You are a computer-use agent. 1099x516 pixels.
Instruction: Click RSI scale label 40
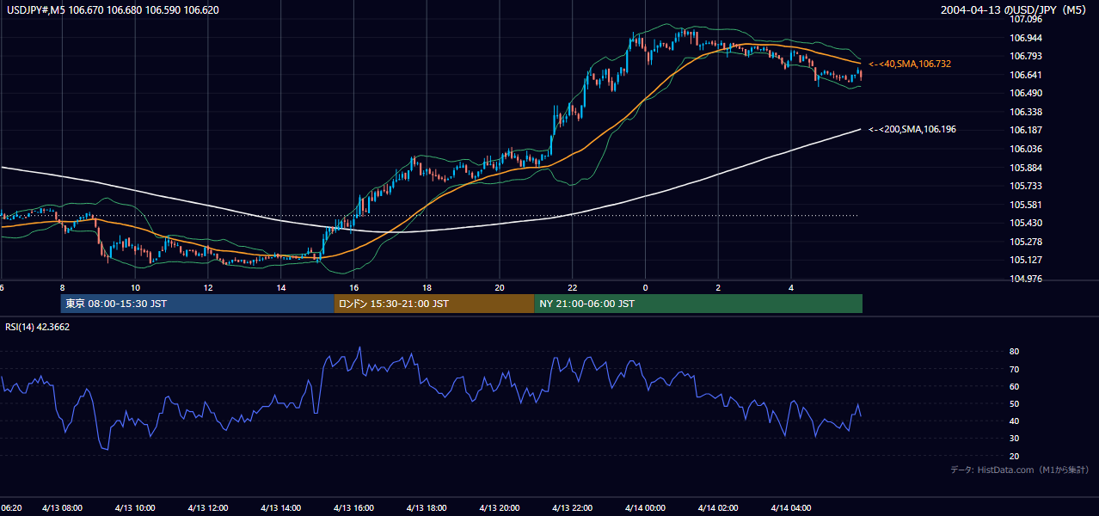click(1014, 421)
